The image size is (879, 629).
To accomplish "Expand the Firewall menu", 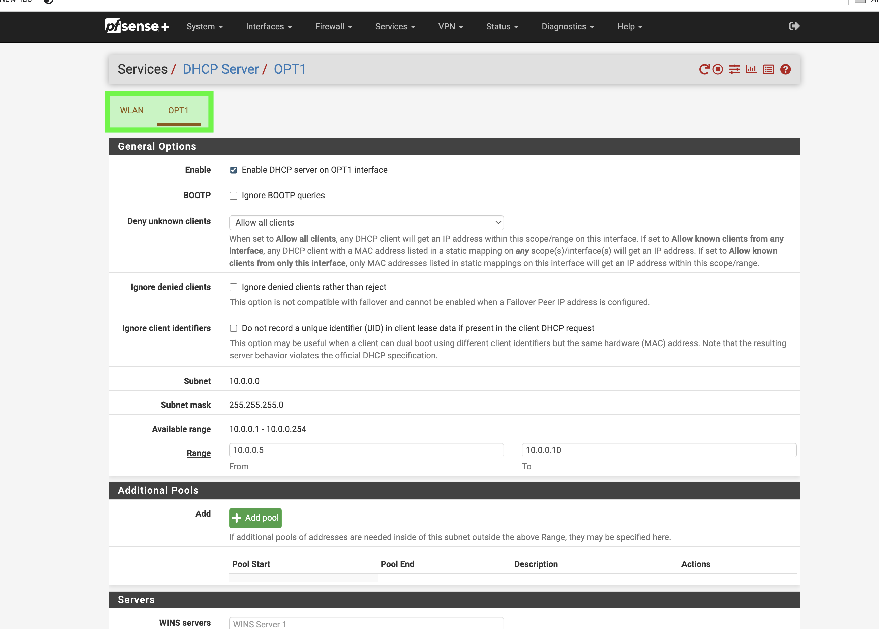I will [333, 26].
